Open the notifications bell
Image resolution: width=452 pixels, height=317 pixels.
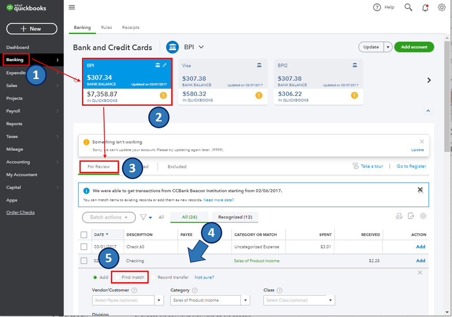(425, 8)
